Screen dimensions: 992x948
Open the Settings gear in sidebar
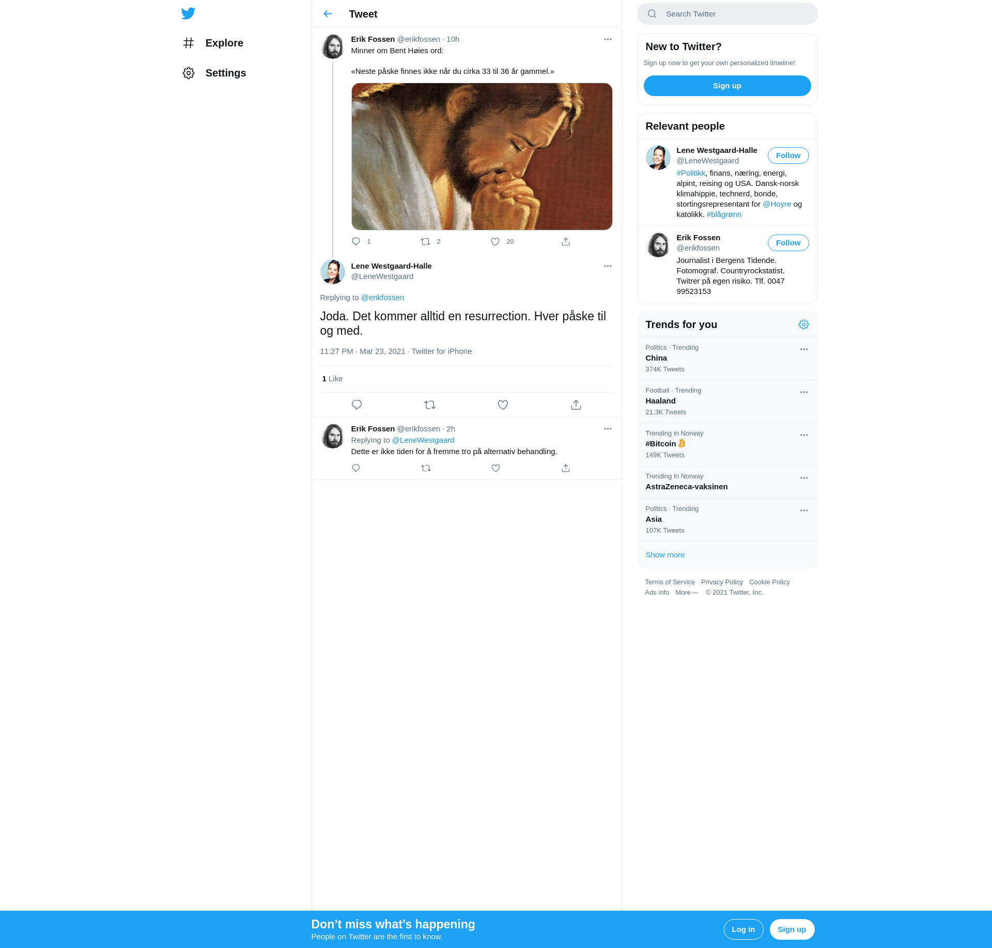(189, 73)
